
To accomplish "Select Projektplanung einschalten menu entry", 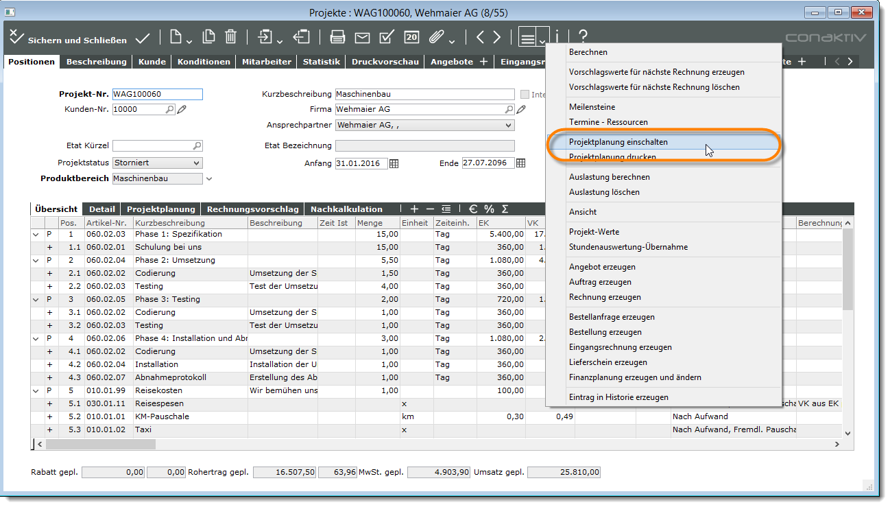I will (618, 142).
